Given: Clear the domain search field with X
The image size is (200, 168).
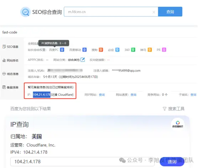Looking at the screenshot, I should pos(154,12).
